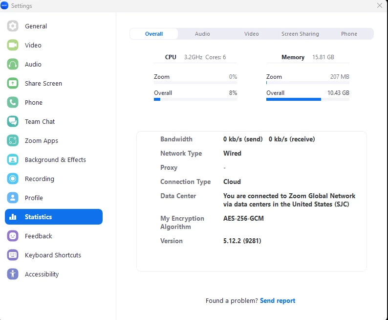Select Team Chat settings label

point(40,122)
